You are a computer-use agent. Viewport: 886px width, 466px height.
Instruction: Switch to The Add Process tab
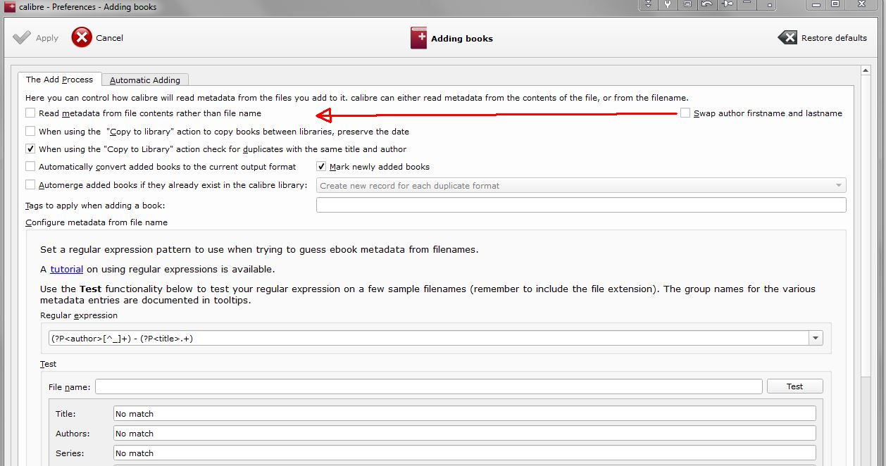coord(60,80)
